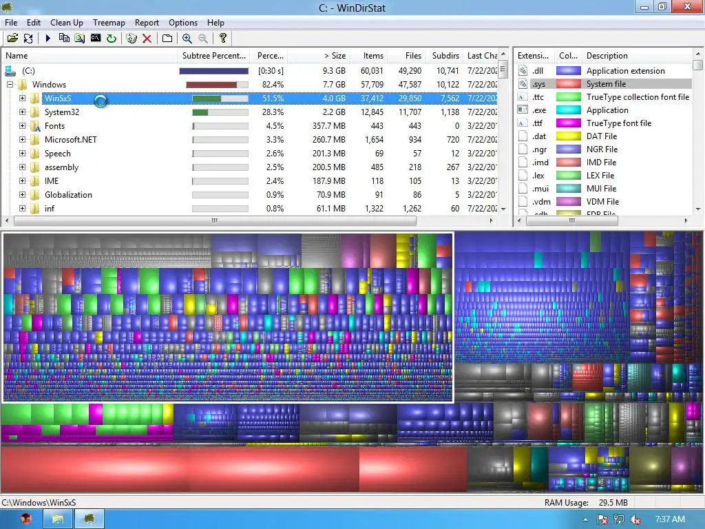Click the Action Center flag tray icon
Screen dimensions: 705x529
(602, 519)
